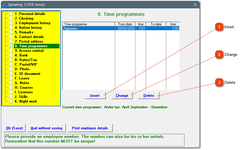The height and width of the screenshot is (150, 242).
Task: Select C. Pastel/VIP entry
Action: click(x=26, y=64)
